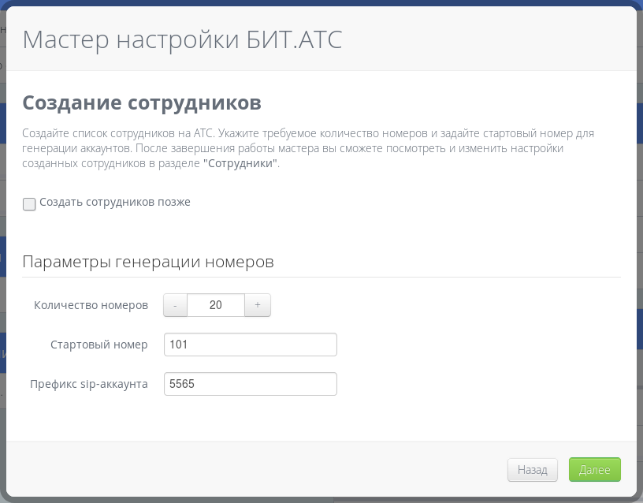Image resolution: width=643 pixels, height=503 pixels.
Task: Click the quantity field showing 20
Action: click(x=216, y=305)
